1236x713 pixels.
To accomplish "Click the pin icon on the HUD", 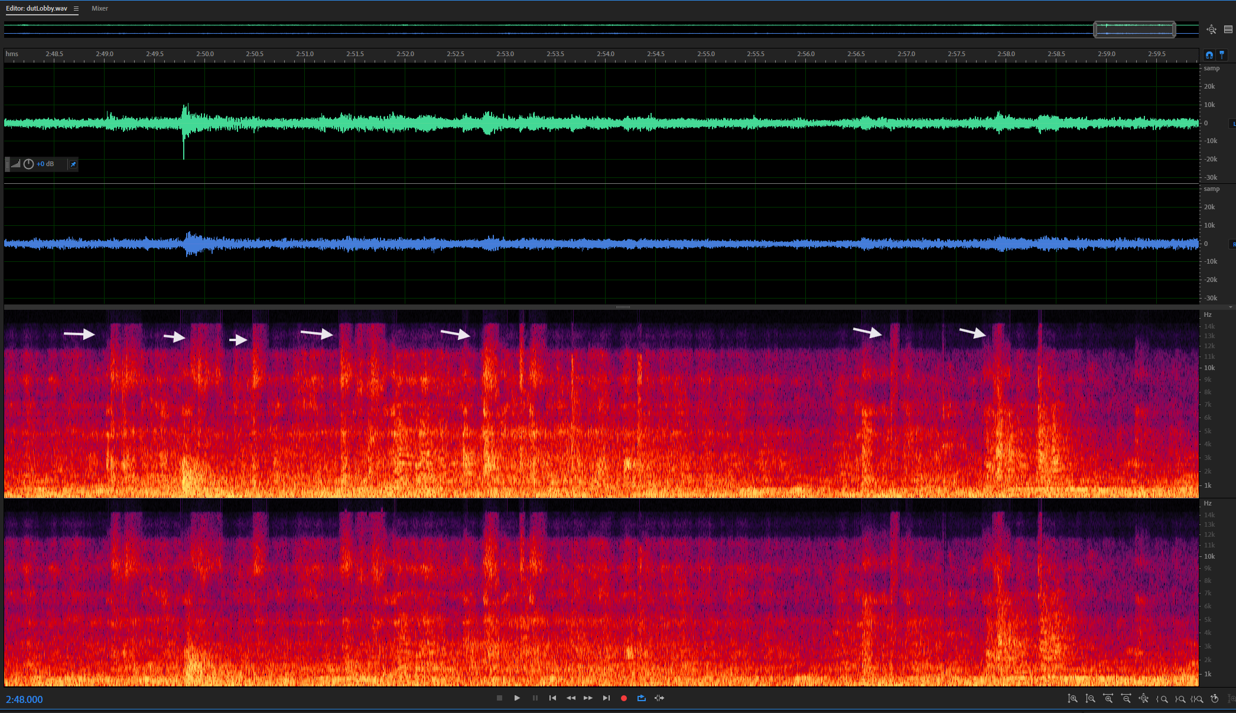I will [x=73, y=164].
